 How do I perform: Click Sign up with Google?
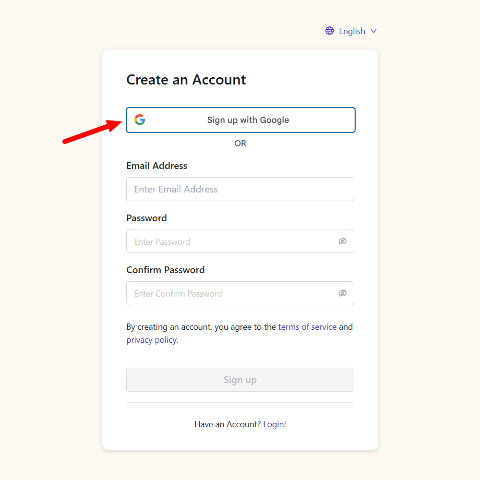point(240,120)
